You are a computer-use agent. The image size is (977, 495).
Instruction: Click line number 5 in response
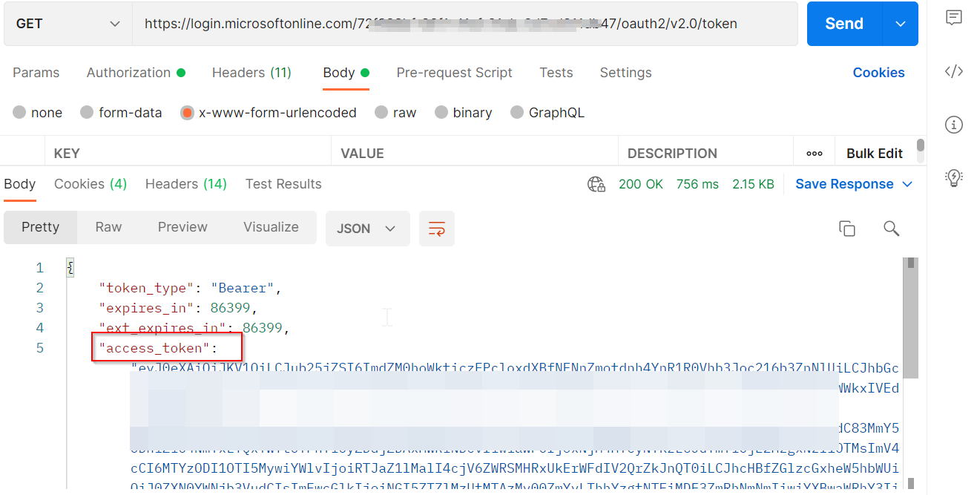(40, 348)
